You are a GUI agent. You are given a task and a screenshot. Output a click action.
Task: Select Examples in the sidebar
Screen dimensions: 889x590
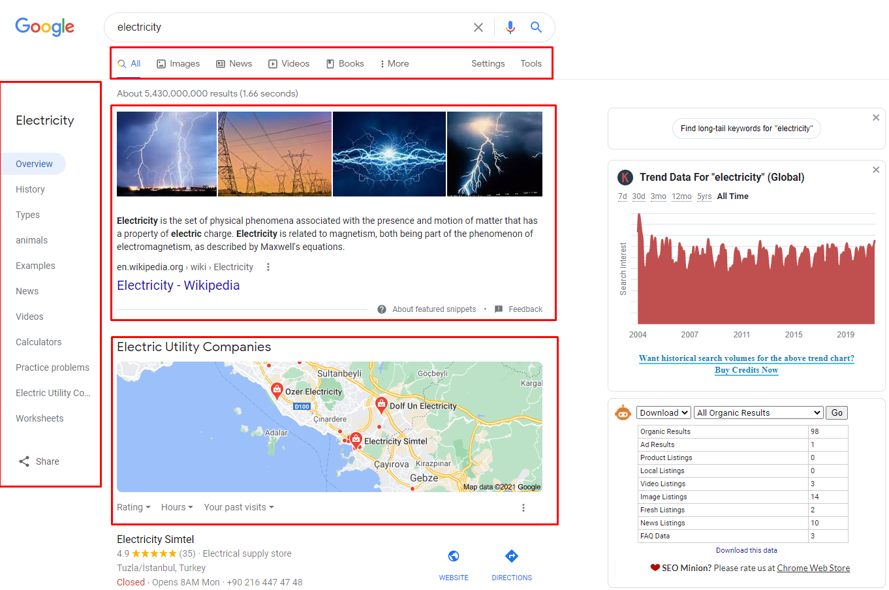click(x=35, y=266)
